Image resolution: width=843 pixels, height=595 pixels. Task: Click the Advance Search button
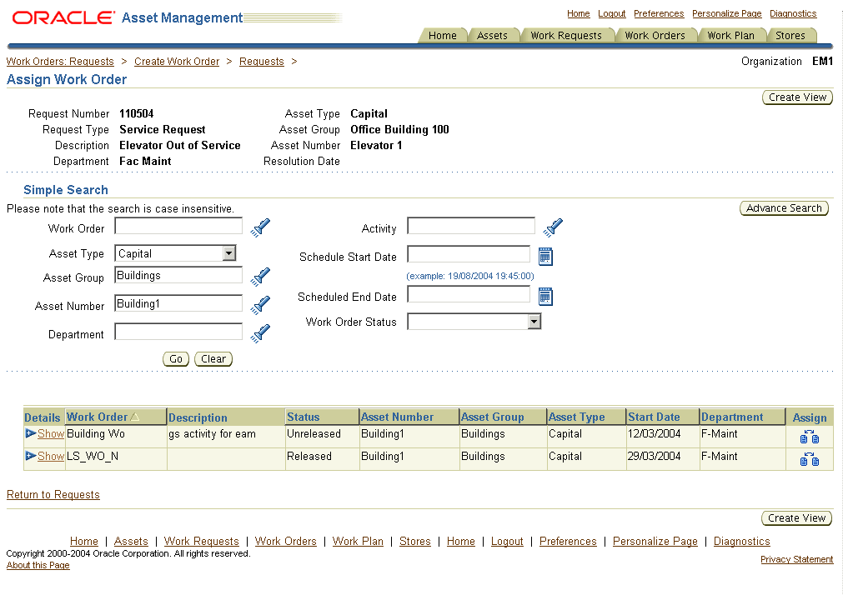coord(784,208)
